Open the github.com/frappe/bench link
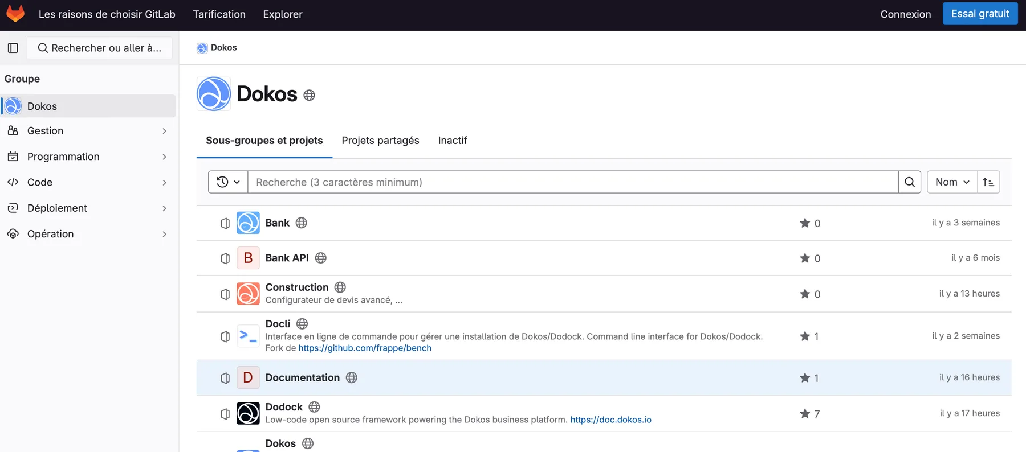Viewport: 1026px width, 452px height. pos(365,348)
